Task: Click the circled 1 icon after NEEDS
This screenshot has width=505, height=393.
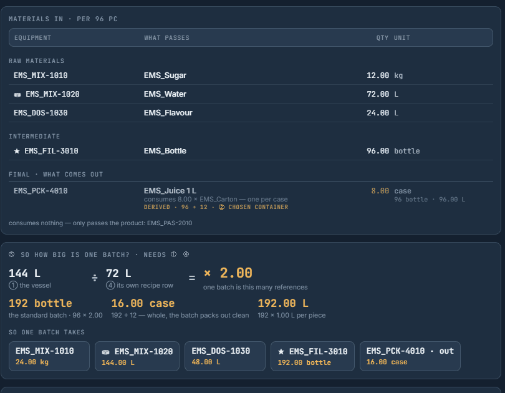Action: click(173, 255)
